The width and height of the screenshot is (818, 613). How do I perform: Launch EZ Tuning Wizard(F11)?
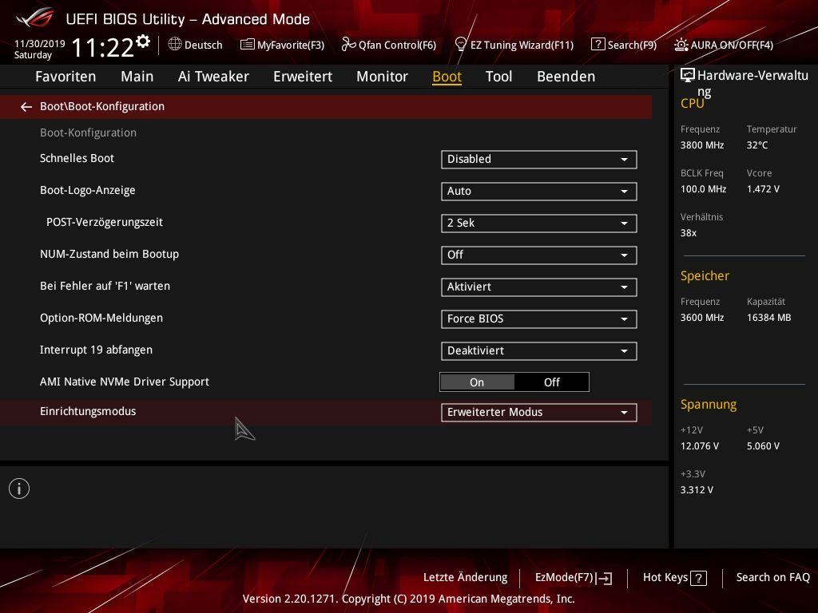[514, 45]
